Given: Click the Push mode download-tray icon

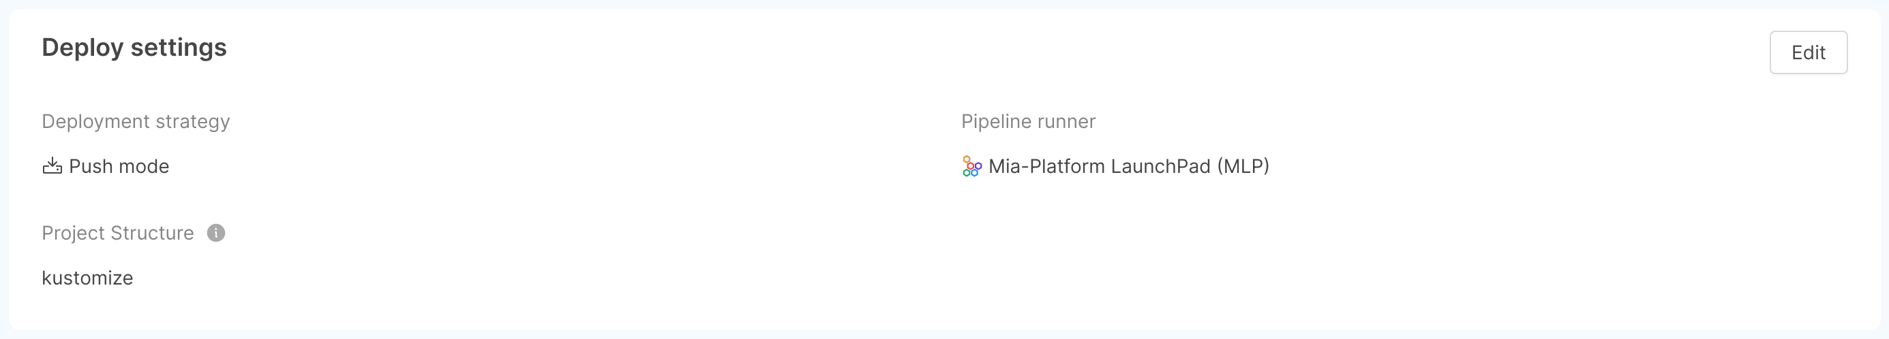Looking at the screenshot, I should click(x=52, y=166).
